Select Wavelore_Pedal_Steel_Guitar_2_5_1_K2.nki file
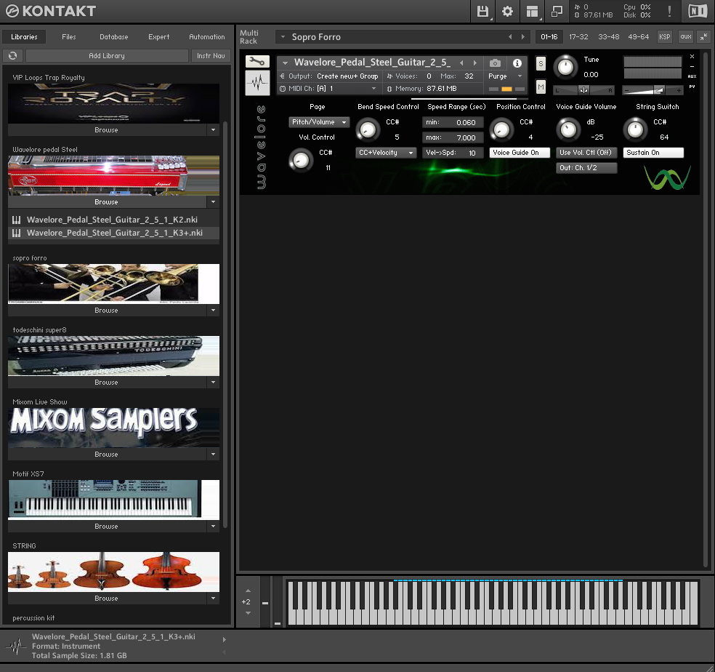Viewport: 715px width, 672px height. point(113,220)
